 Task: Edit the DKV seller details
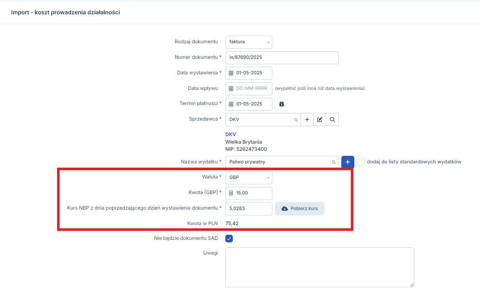point(319,120)
